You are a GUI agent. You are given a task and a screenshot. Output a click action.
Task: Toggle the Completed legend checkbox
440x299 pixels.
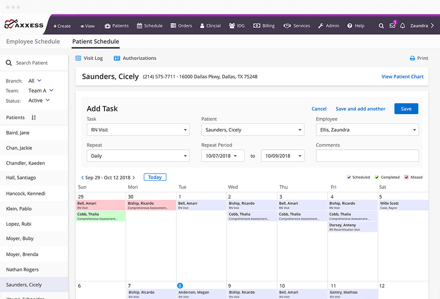pos(377,177)
